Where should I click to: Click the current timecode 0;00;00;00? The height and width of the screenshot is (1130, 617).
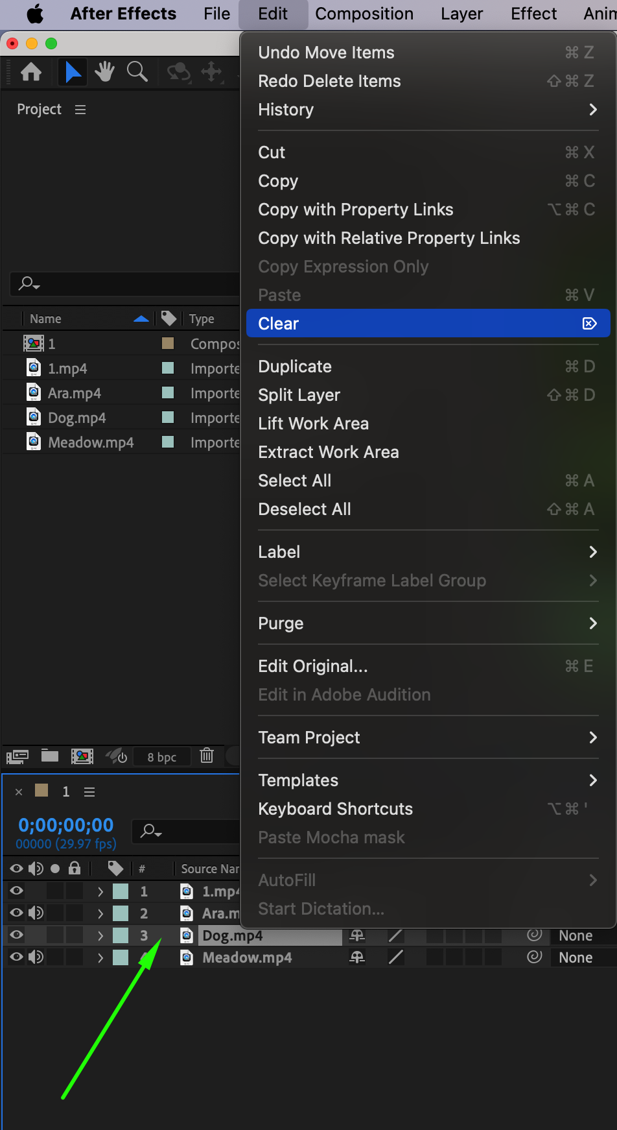pyautogui.click(x=66, y=825)
